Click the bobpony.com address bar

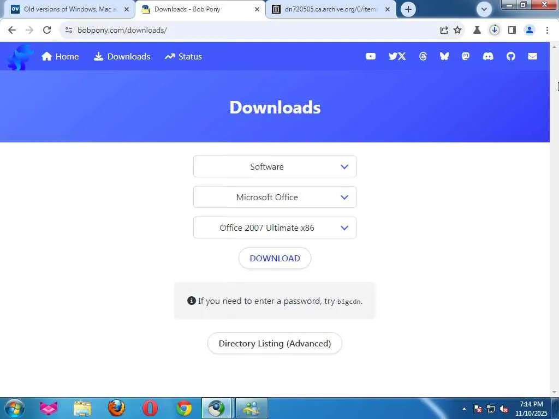(249, 31)
